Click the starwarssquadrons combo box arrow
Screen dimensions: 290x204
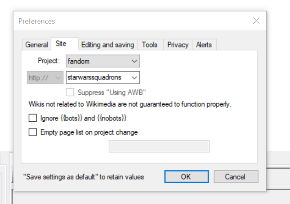click(x=134, y=77)
